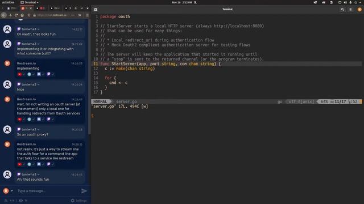This screenshot has width=364, height=204.
Task: Click YouTube icon under 'wait, I'm not writing' message
Action: 19,119
